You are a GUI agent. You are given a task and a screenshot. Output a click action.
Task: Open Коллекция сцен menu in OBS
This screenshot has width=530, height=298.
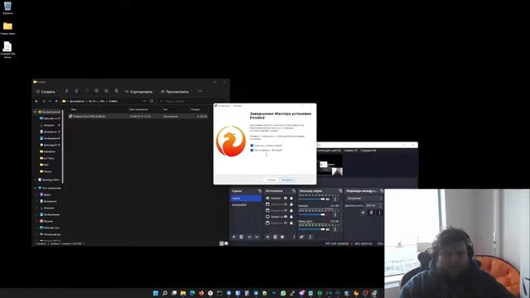[x=329, y=151]
